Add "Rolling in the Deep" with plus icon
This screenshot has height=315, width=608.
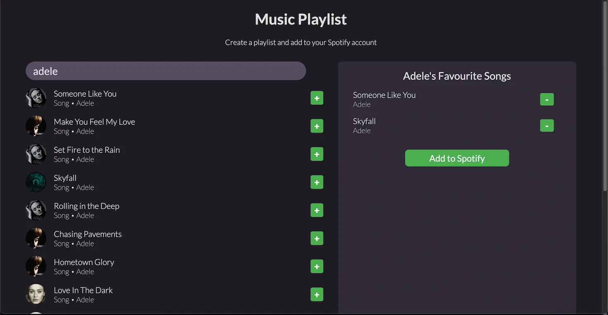pos(317,210)
